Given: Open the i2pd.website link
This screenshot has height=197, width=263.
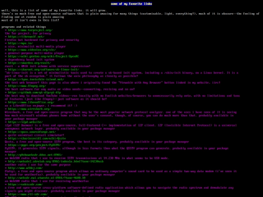Looking at the screenshot, I should point(25,122).
